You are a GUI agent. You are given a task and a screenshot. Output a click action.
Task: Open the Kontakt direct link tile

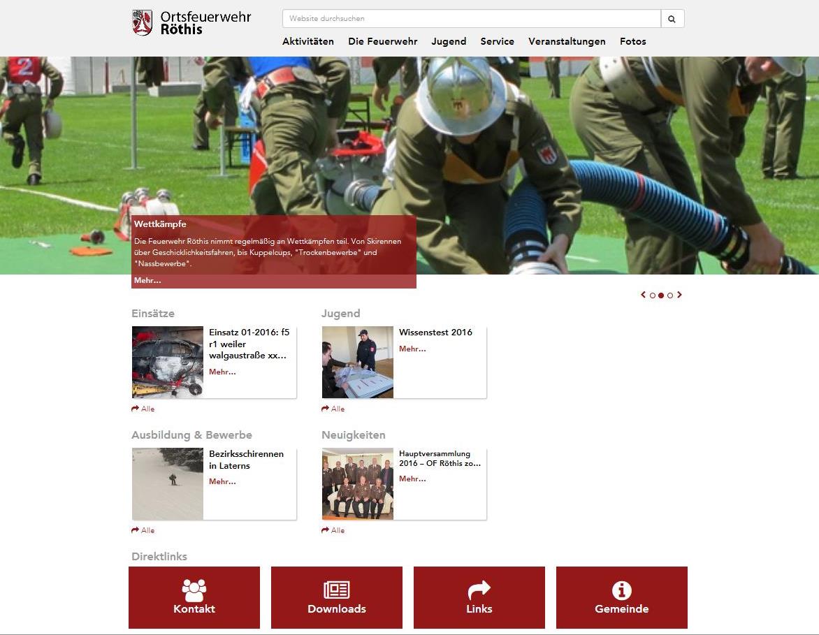[194, 597]
